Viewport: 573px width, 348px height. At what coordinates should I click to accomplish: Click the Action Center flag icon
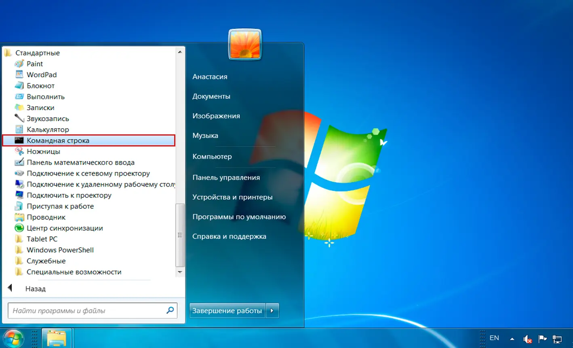[x=542, y=339]
